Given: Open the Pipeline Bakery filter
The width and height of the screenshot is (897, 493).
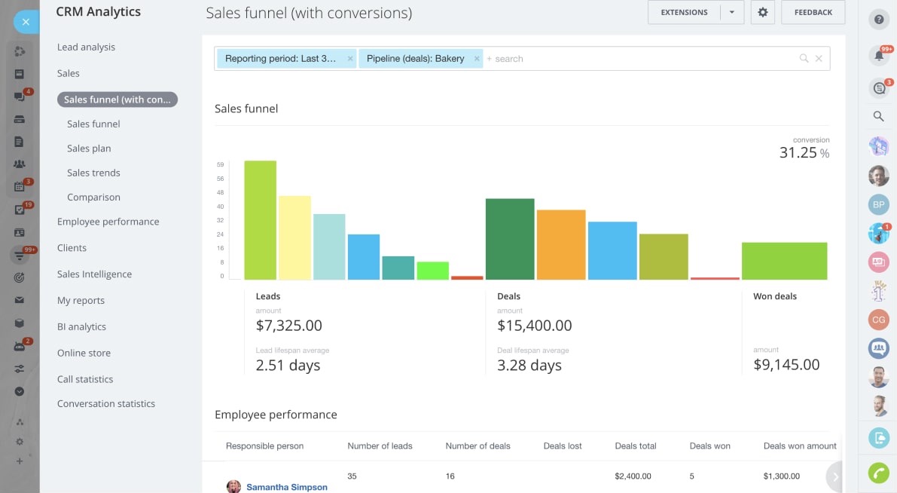Looking at the screenshot, I should (x=415, y=59).
